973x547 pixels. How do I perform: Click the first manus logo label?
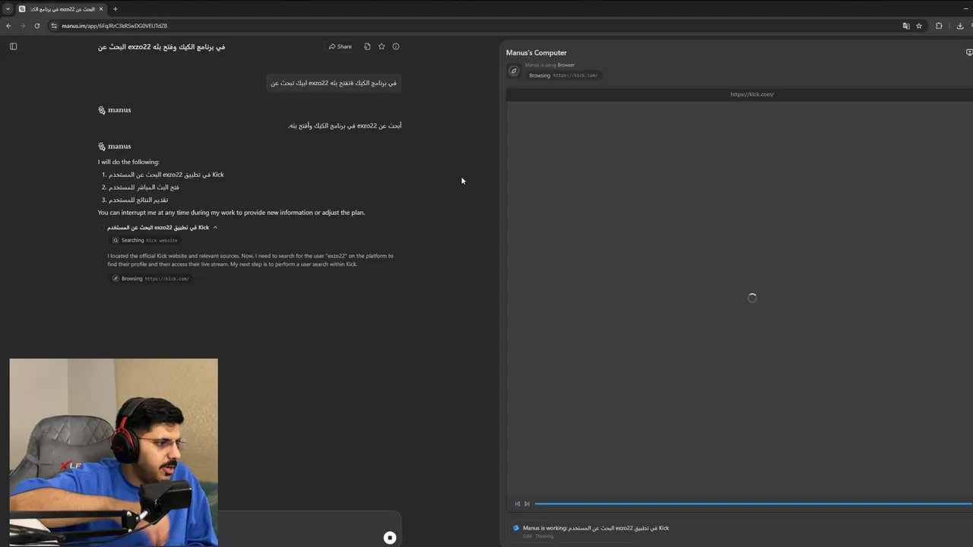pyautogui.click(x=115, y=110)
